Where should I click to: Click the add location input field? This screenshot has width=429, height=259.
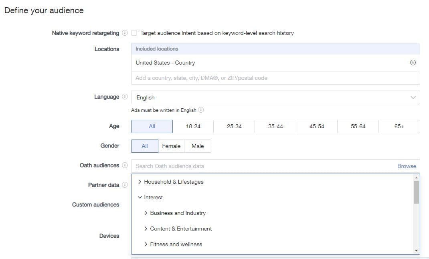coord(275,78)
